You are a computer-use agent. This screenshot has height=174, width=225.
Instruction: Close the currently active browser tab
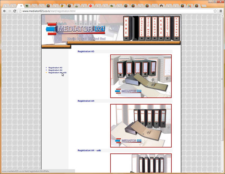coord(21,6)
